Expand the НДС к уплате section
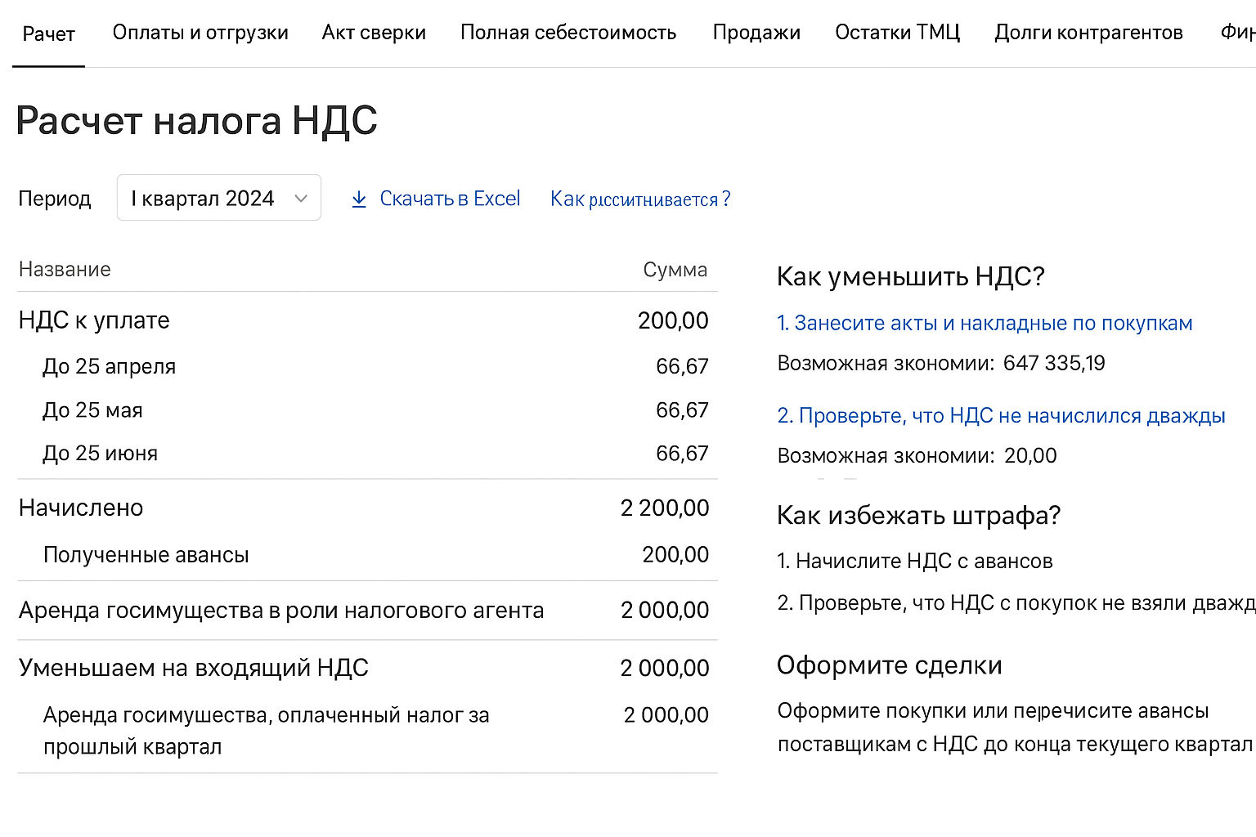 tap(94, 320)
